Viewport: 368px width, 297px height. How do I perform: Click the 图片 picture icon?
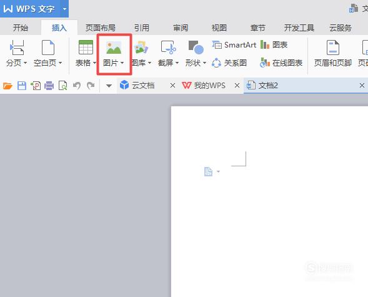[114, 48]
